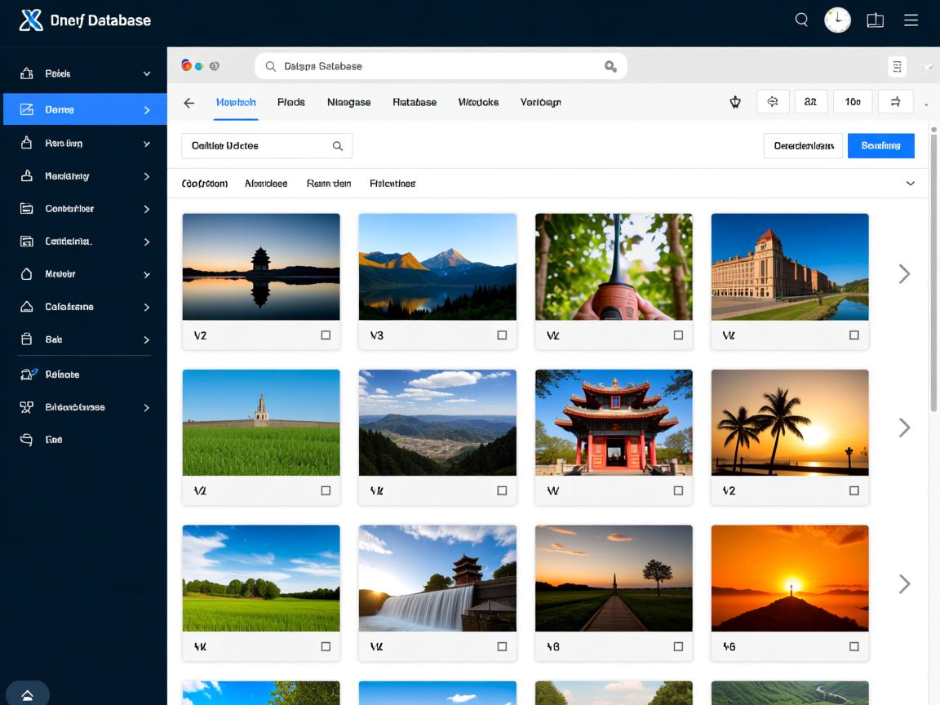This screenshot has width=940, height=705.
Task: Click the outlined button beside blue button
Action: tap(803, 146)
